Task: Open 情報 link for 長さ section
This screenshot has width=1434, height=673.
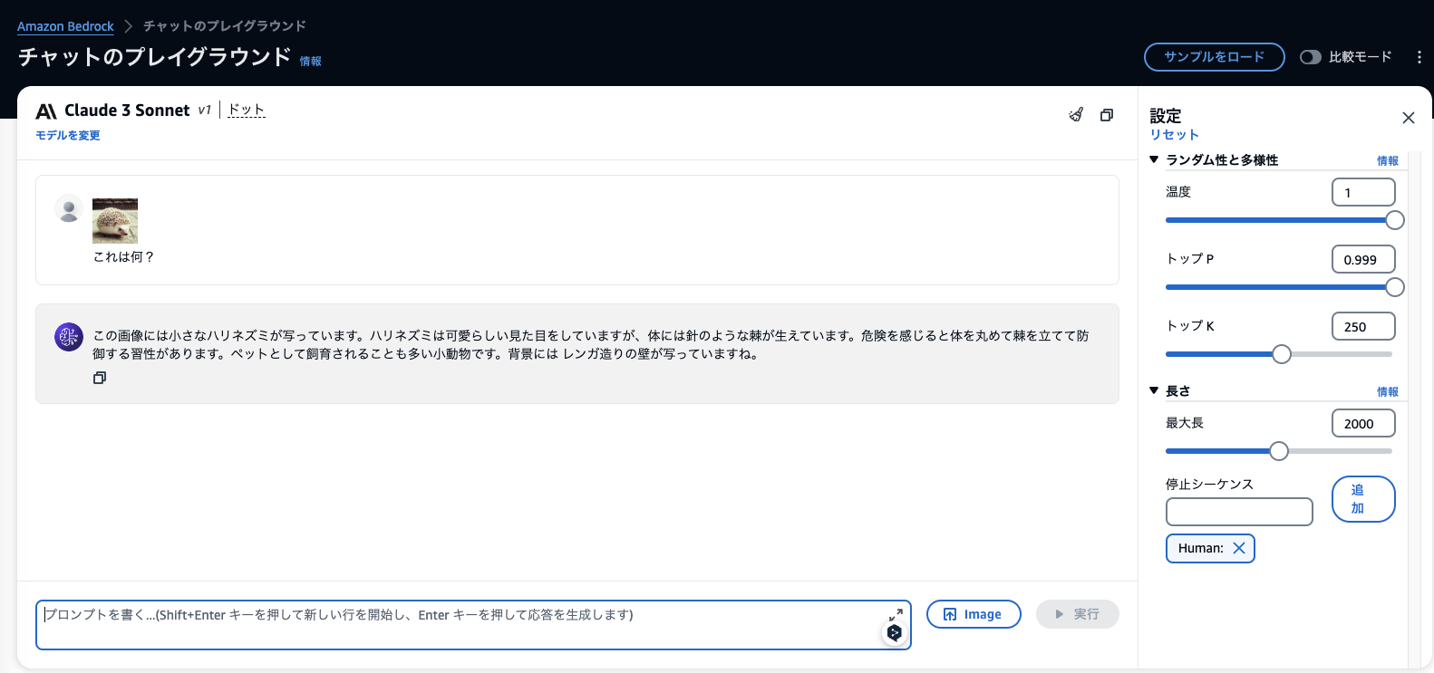Action: (1388, 391)
